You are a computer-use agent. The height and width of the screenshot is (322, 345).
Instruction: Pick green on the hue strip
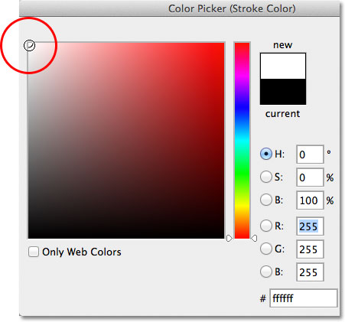click(242, 174)
